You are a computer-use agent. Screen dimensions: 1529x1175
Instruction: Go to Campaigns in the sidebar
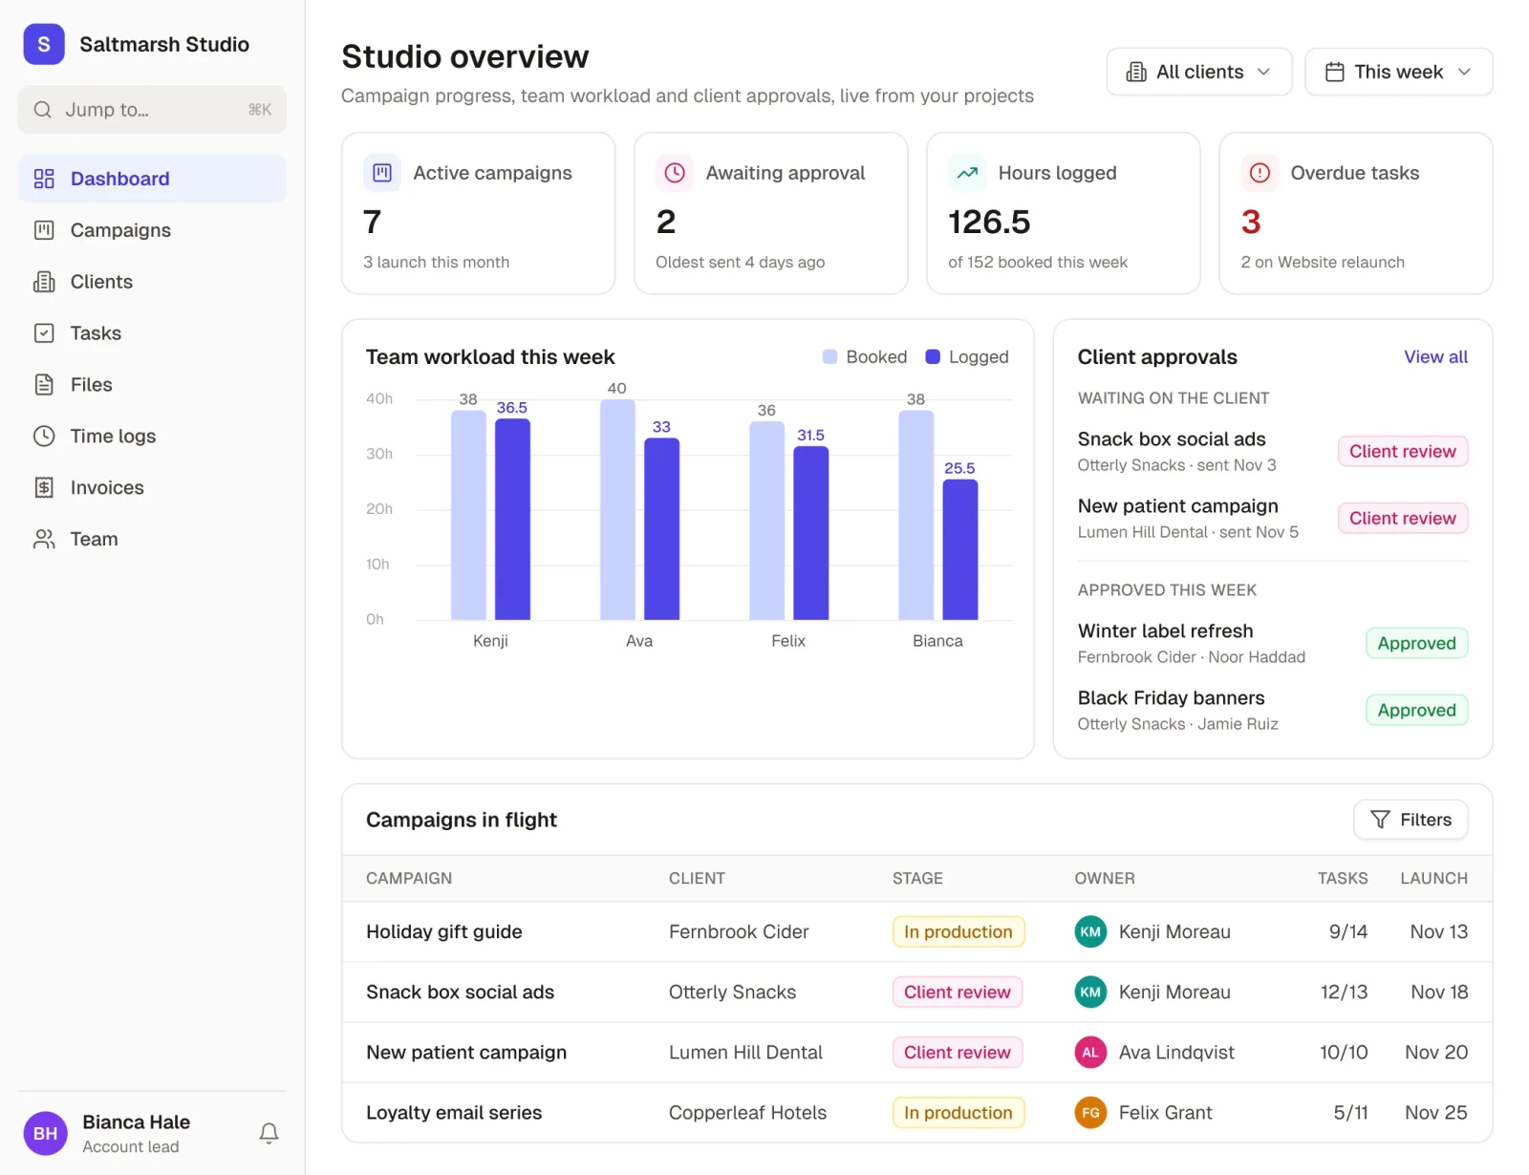[152, 230]
